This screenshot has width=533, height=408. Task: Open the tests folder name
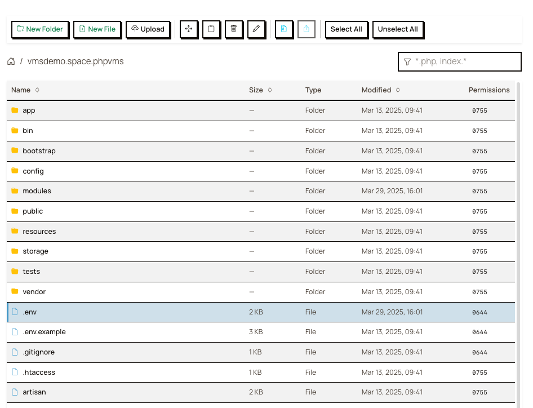32,271
